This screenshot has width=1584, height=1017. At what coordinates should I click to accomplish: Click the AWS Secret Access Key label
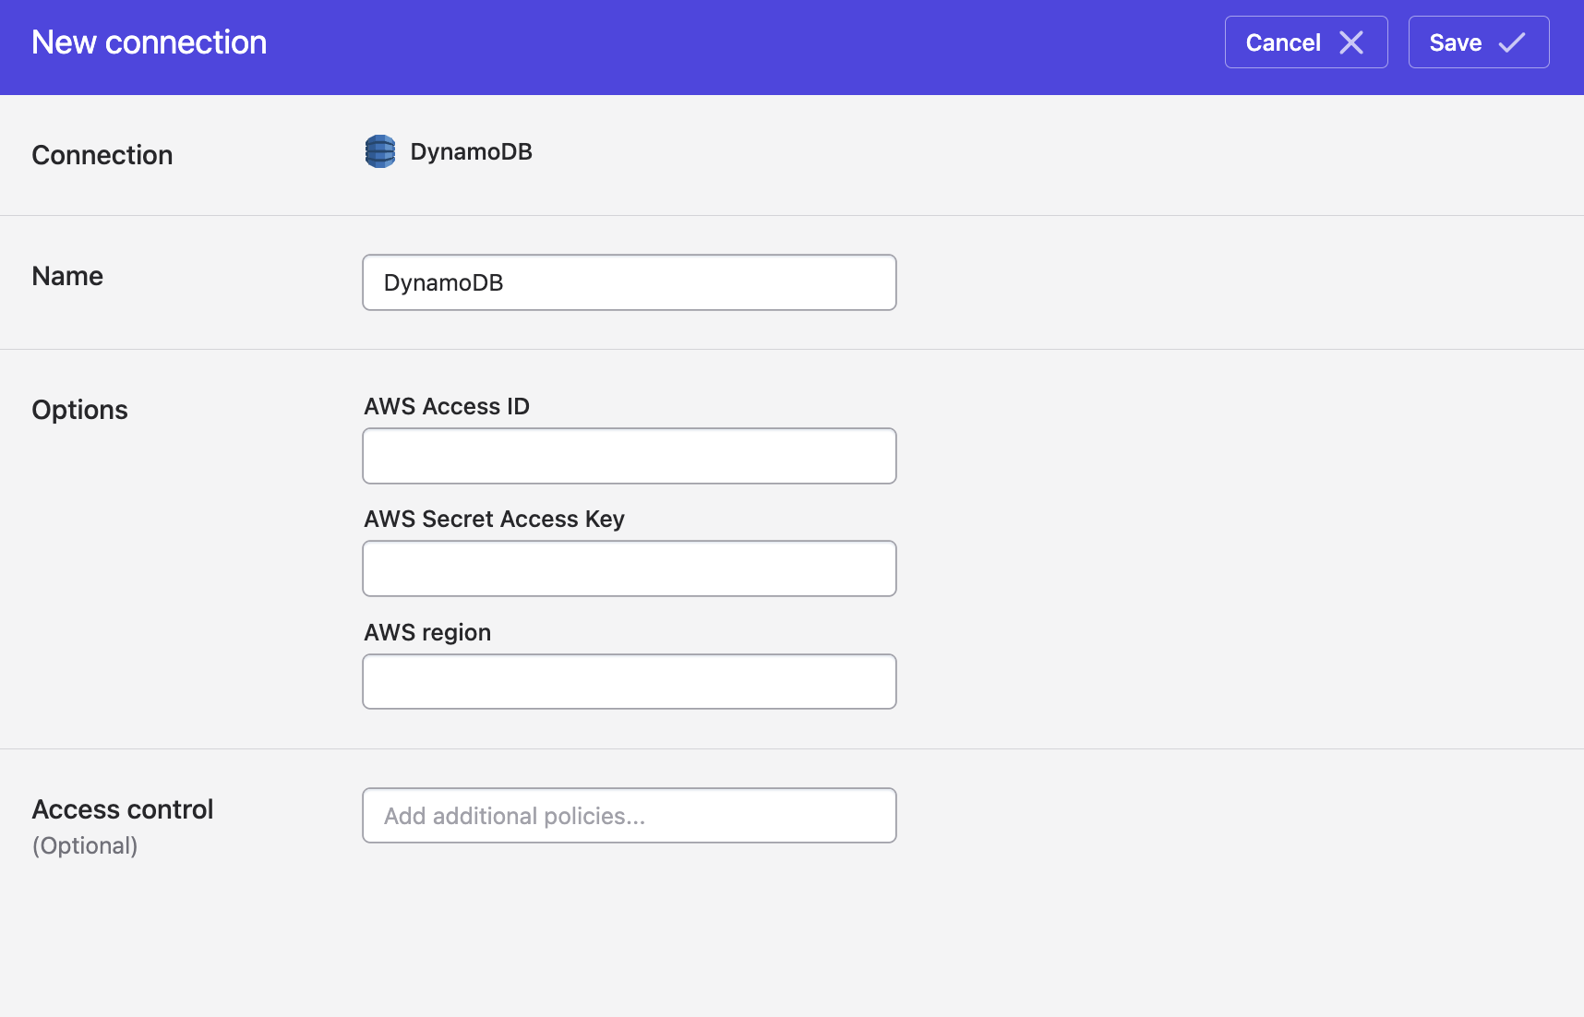tap(495, 520)
